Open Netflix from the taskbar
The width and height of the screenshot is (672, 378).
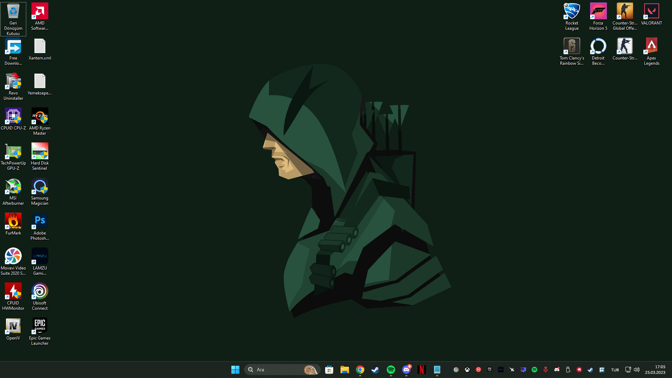point(422,370)
